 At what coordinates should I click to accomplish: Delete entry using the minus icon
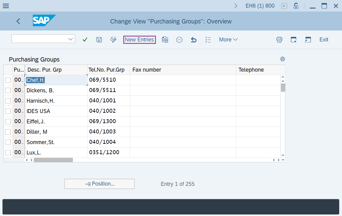coord(179,40)
